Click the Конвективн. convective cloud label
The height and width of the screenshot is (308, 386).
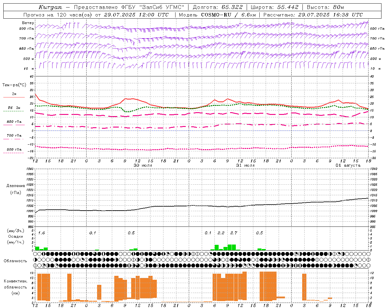click(16, 281)
